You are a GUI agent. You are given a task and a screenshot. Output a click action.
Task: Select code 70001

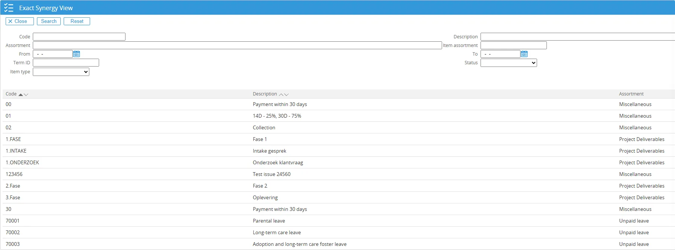tap(12, 221)
